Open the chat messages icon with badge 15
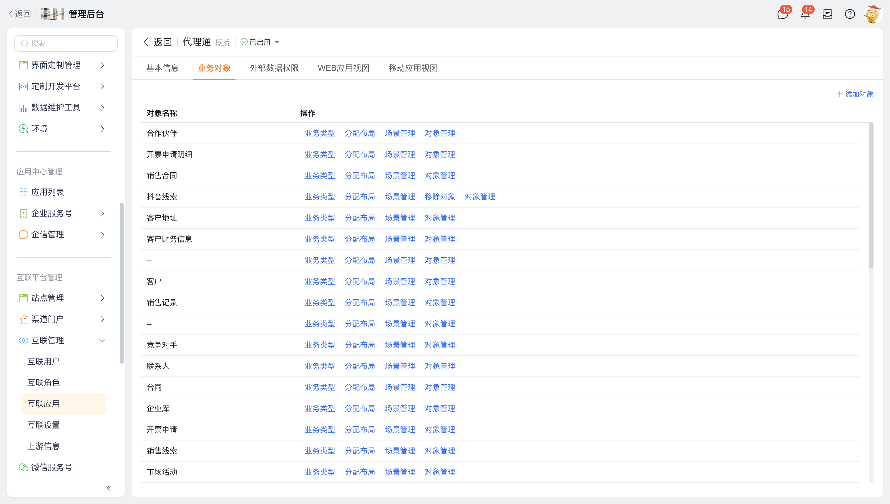890x504 pixels. tap(783, 14)
